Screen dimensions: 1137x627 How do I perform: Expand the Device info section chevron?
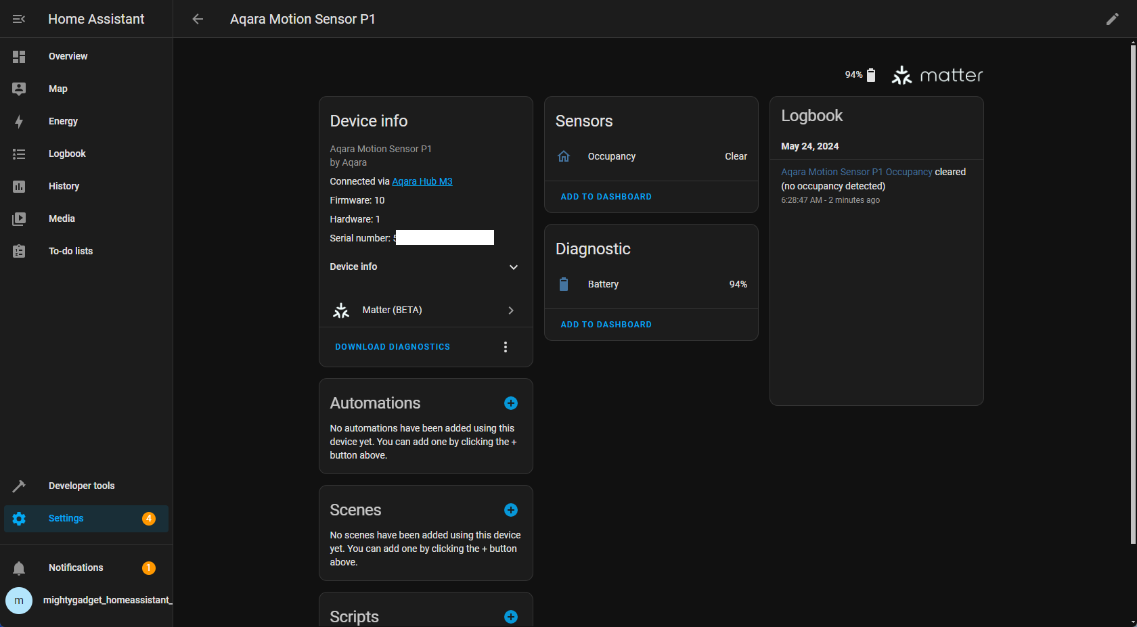point(513,267)
